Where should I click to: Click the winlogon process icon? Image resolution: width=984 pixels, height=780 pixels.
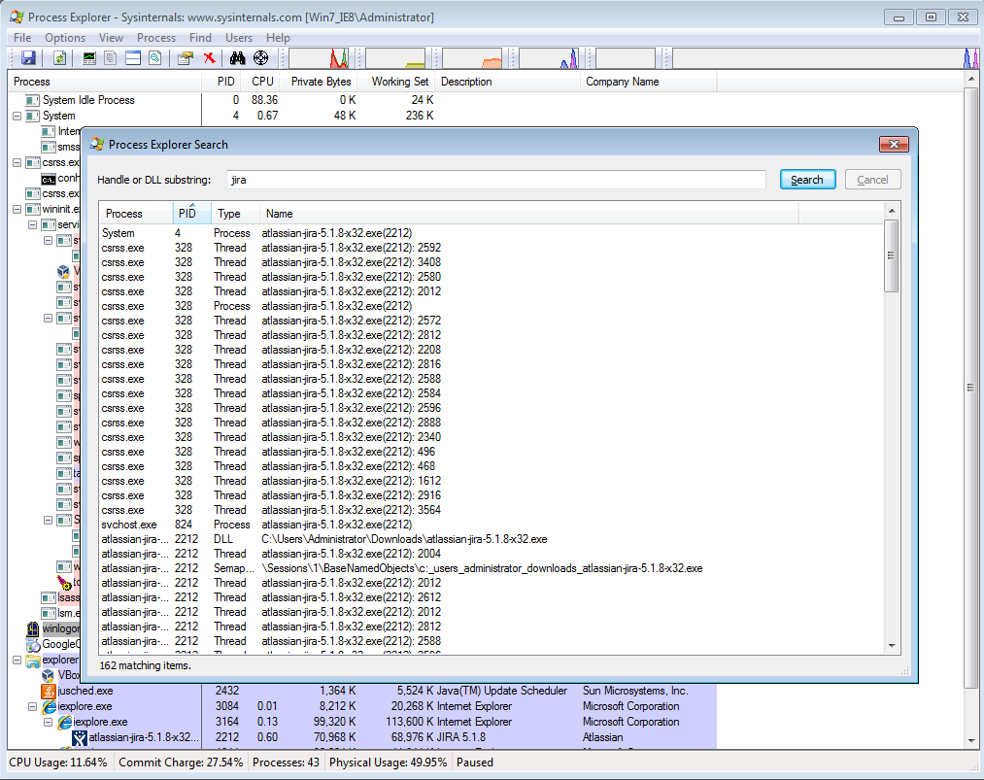point(33,628)
